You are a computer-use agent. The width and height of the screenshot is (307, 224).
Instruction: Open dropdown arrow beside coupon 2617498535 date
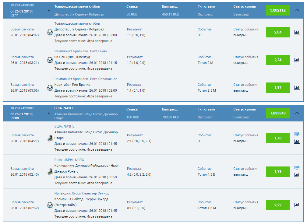point(49,10)
